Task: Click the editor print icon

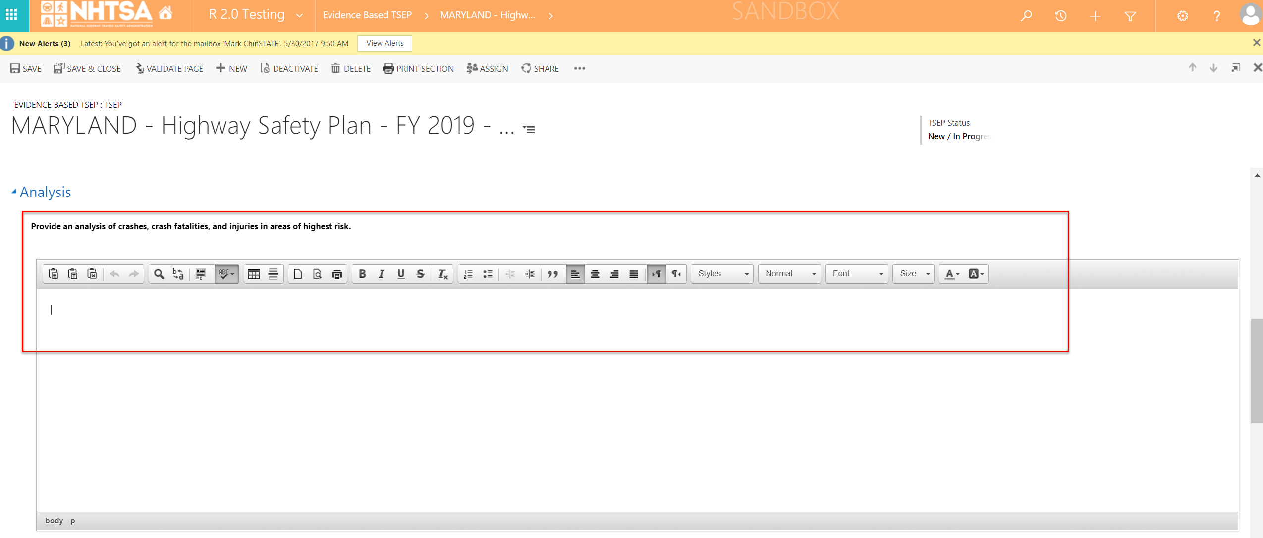Action: click(x=337, y=274)
